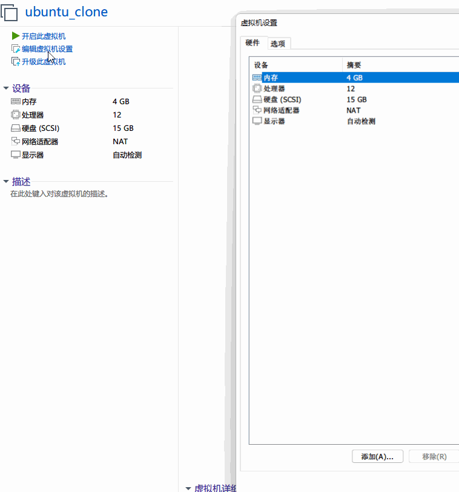Click 硬盘 (SCSI) label in left devices panel

[41, 128]
